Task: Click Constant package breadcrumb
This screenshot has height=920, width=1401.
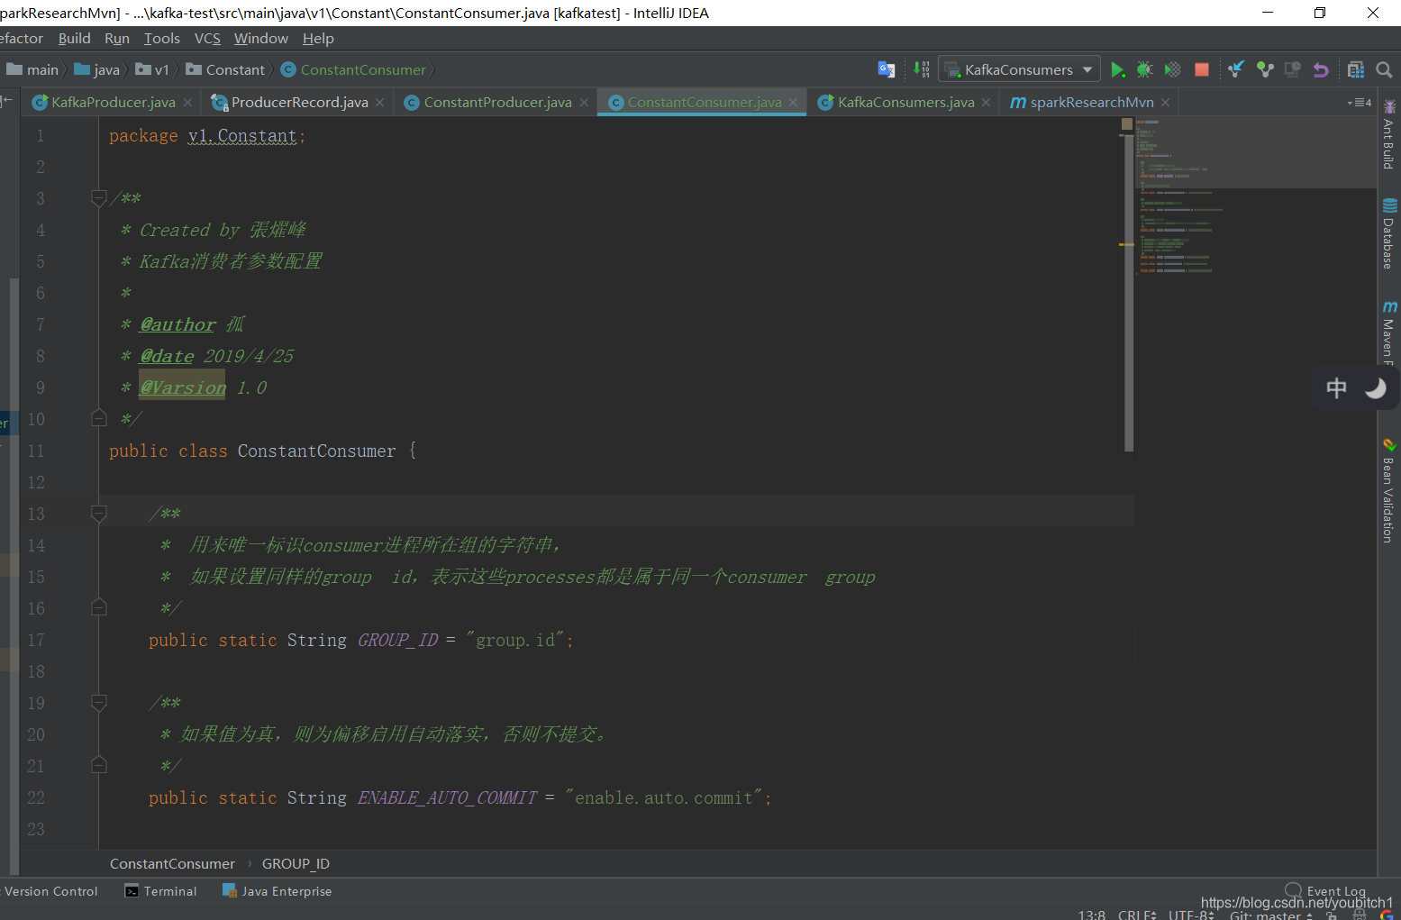Action: pyautogui.click(x=225, y=69)
